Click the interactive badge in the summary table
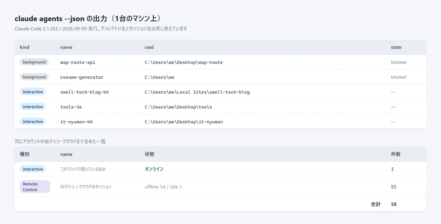The width and height of the screenshot is (441, 224). tap(33, 169)
